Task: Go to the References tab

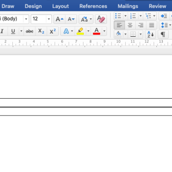Action: [93, 6]
